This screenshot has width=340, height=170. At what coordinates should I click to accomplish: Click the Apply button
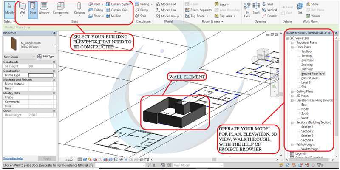pos(47,159)
